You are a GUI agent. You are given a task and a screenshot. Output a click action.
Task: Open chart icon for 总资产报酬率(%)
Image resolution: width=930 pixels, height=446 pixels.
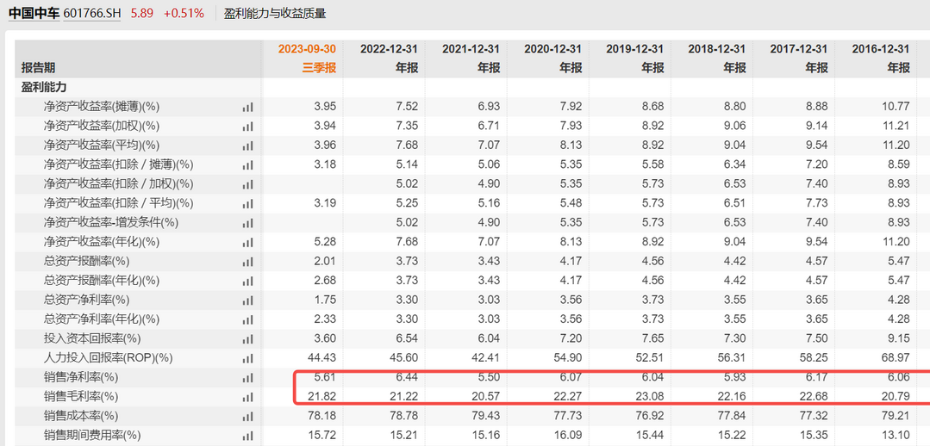[247, 261]
